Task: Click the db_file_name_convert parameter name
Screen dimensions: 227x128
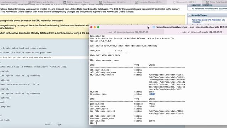Action: [102, 75]
